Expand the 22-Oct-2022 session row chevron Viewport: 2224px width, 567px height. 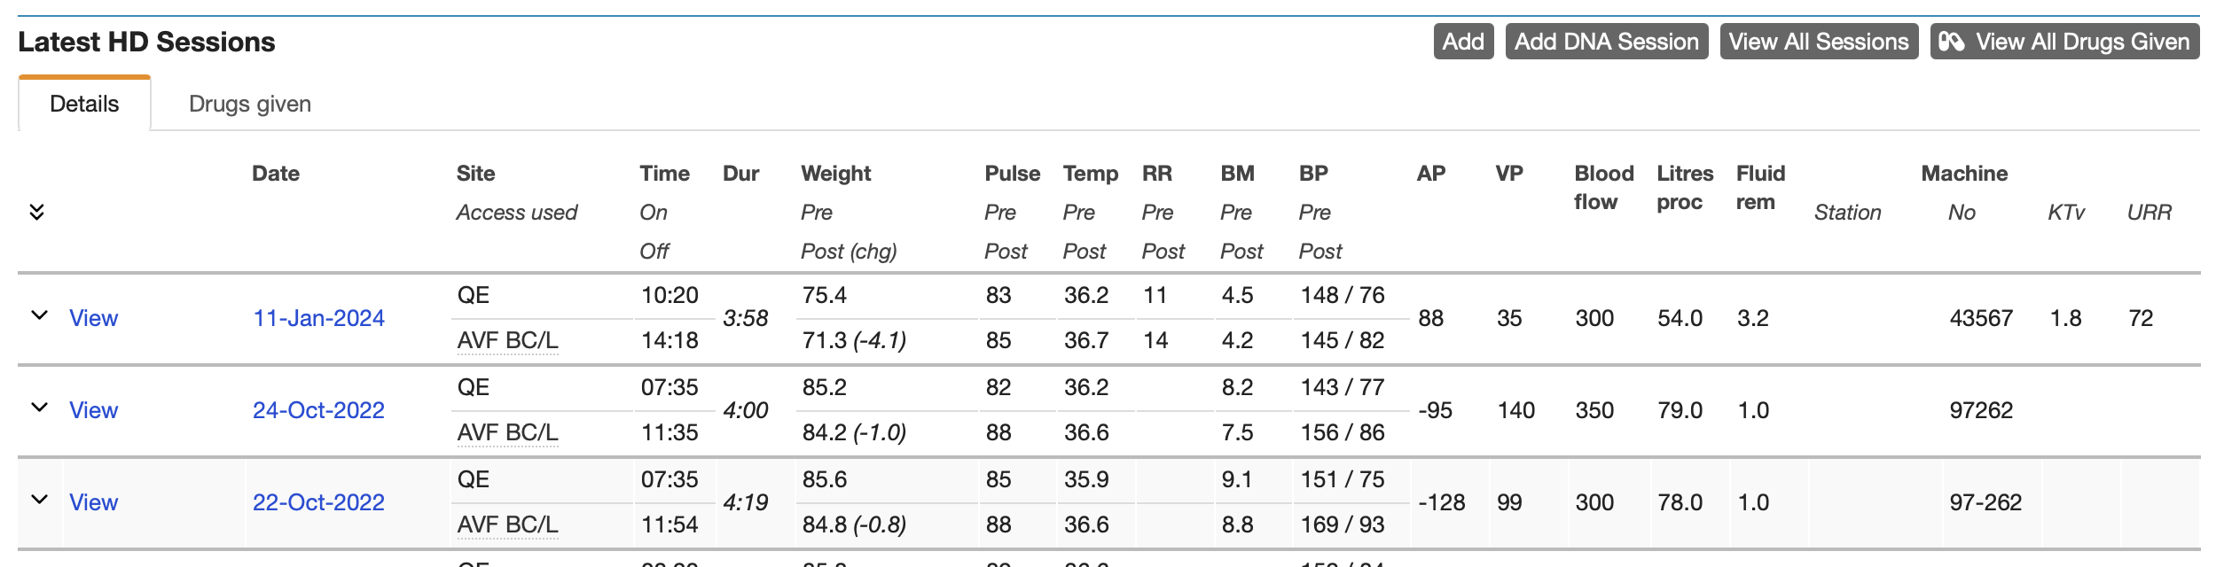pos(39,500)
